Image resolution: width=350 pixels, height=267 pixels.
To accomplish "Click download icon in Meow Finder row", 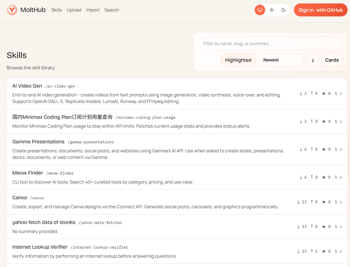I will (301, 177).
